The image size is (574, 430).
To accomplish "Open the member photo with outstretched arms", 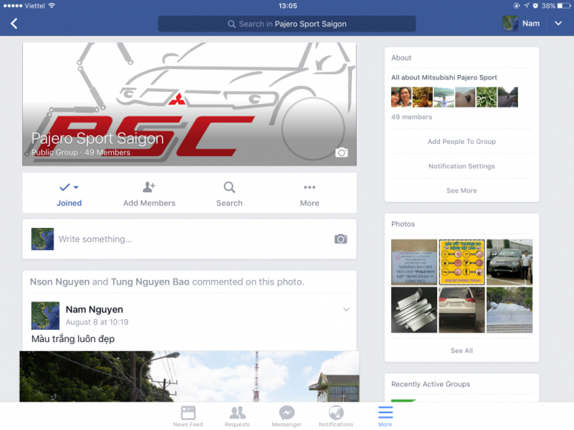I will tap(444, 97).
